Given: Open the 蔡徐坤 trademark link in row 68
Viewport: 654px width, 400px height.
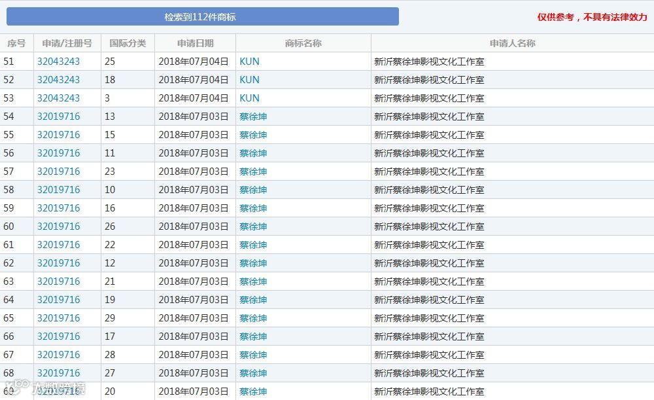Looking at the screenshot, I should pyautogui.click(x=253, y=374).
